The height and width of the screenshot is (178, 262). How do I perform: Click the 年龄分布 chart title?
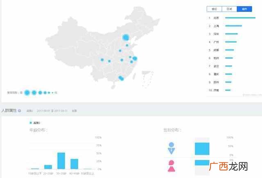click(38, 130)
